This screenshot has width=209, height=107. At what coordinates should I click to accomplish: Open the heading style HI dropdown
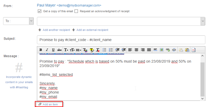point(79,50)
